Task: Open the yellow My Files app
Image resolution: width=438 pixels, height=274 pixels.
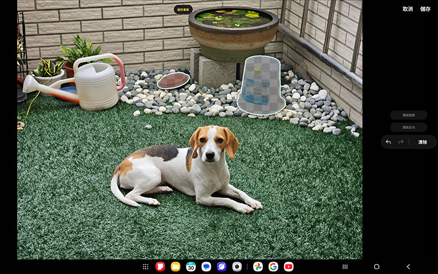Action: coord(175,267)
